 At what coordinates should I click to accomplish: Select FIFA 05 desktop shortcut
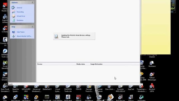(x=79, y=88)
